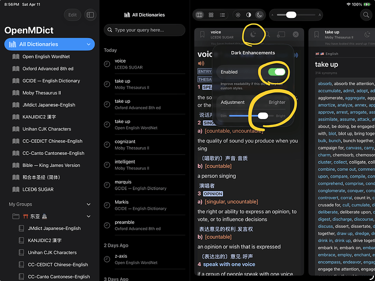Click magnifier icon in query field
The image size is (375, 281).
pos(110,30)
